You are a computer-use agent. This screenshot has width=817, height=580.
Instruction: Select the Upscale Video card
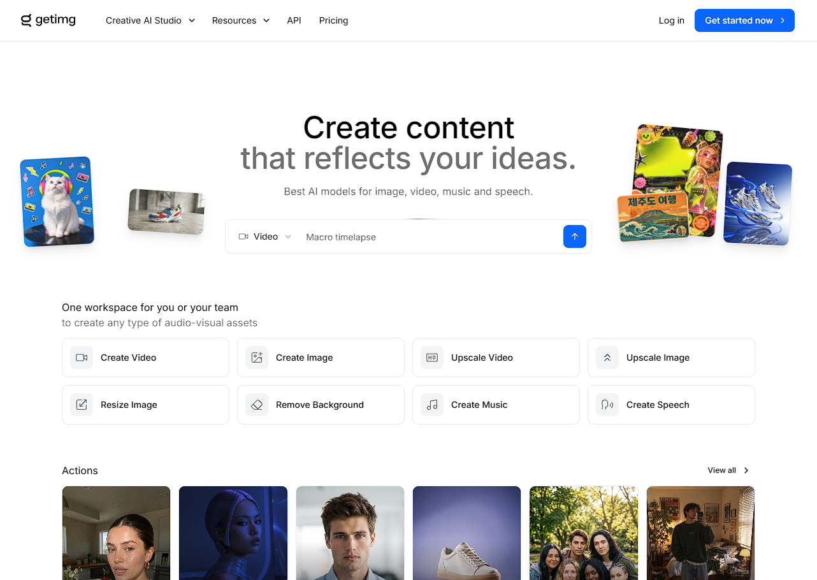click(496, 358)
